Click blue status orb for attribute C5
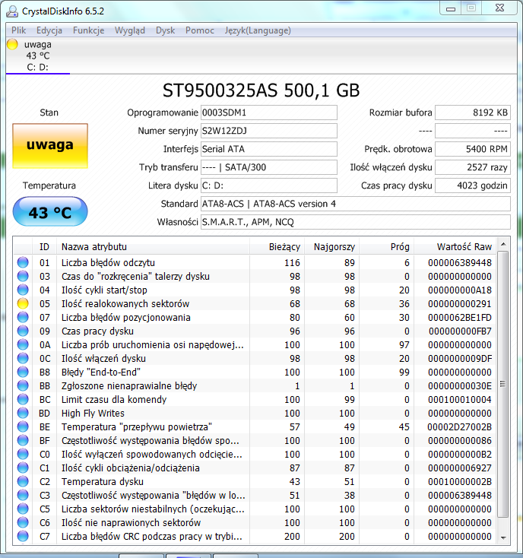Screen dimensions: 523x558 click(23, 509)
